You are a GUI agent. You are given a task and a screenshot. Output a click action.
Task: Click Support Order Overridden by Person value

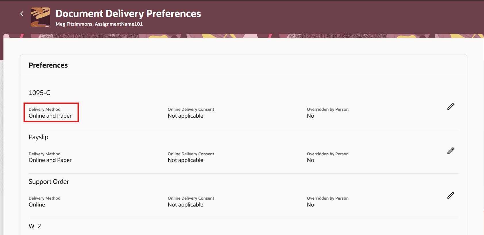(x=310, y=205)
